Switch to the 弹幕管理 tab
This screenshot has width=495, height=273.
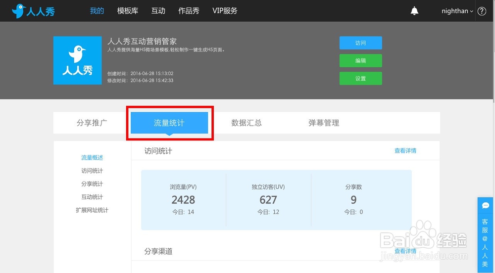tap(324, 123)
